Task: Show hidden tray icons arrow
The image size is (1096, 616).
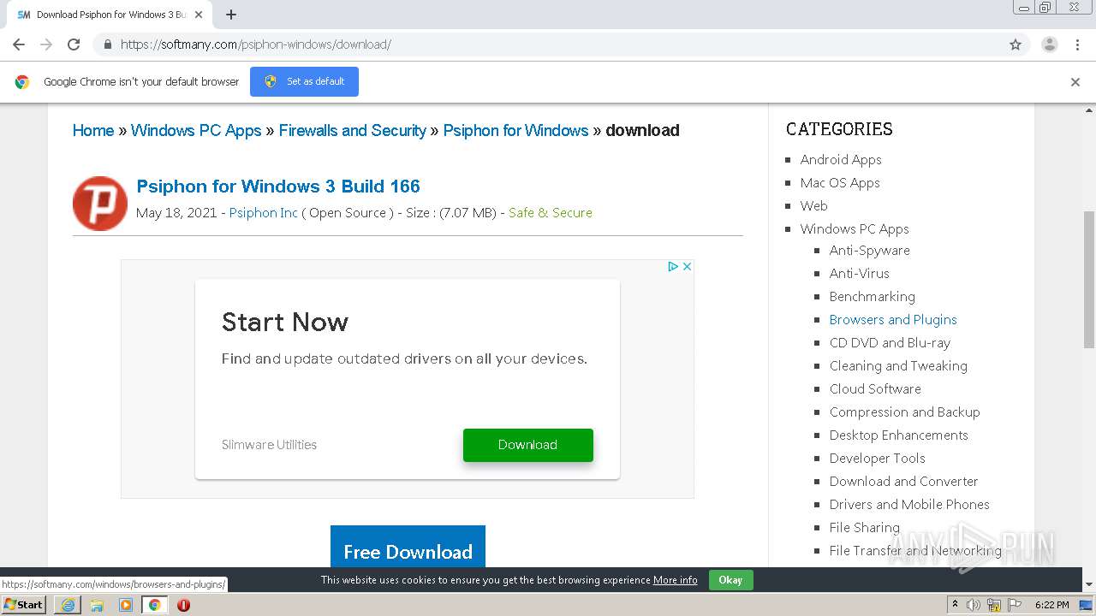Action: (x=955, y=605)
